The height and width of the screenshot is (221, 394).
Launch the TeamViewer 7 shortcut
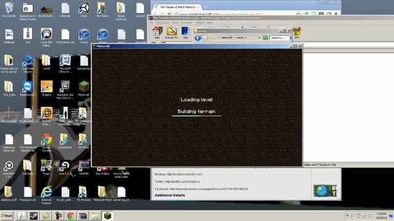point(28,88)
